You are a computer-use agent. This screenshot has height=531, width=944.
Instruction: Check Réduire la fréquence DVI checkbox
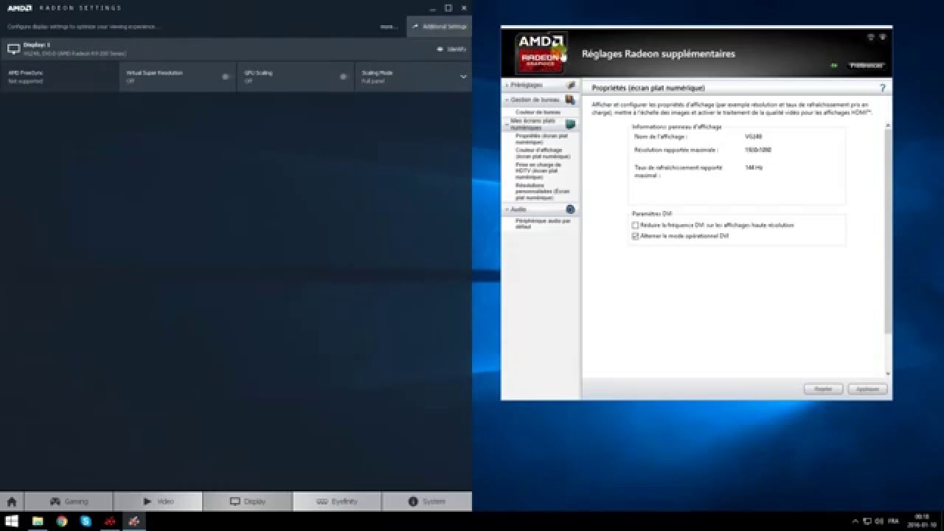coord(635,225)
